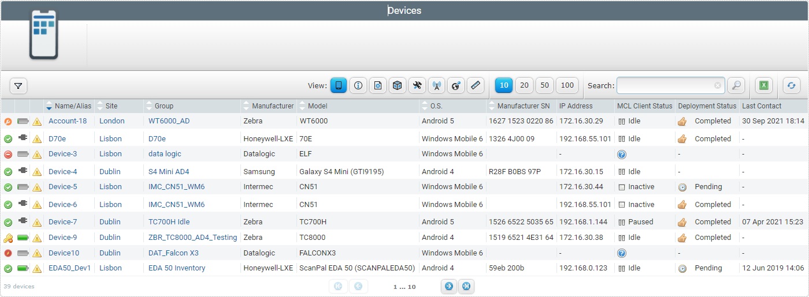Go to the next page arrow
809x297 pixels.
(449, 286)
